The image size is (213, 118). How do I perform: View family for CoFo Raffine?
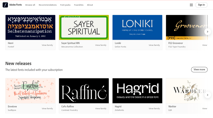click(x=101, y=108)
